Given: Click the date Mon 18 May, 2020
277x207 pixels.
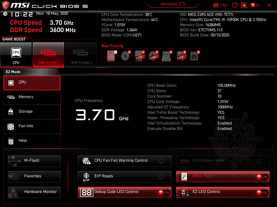Looking at the screenshot, I should click(x=52, y=13).
